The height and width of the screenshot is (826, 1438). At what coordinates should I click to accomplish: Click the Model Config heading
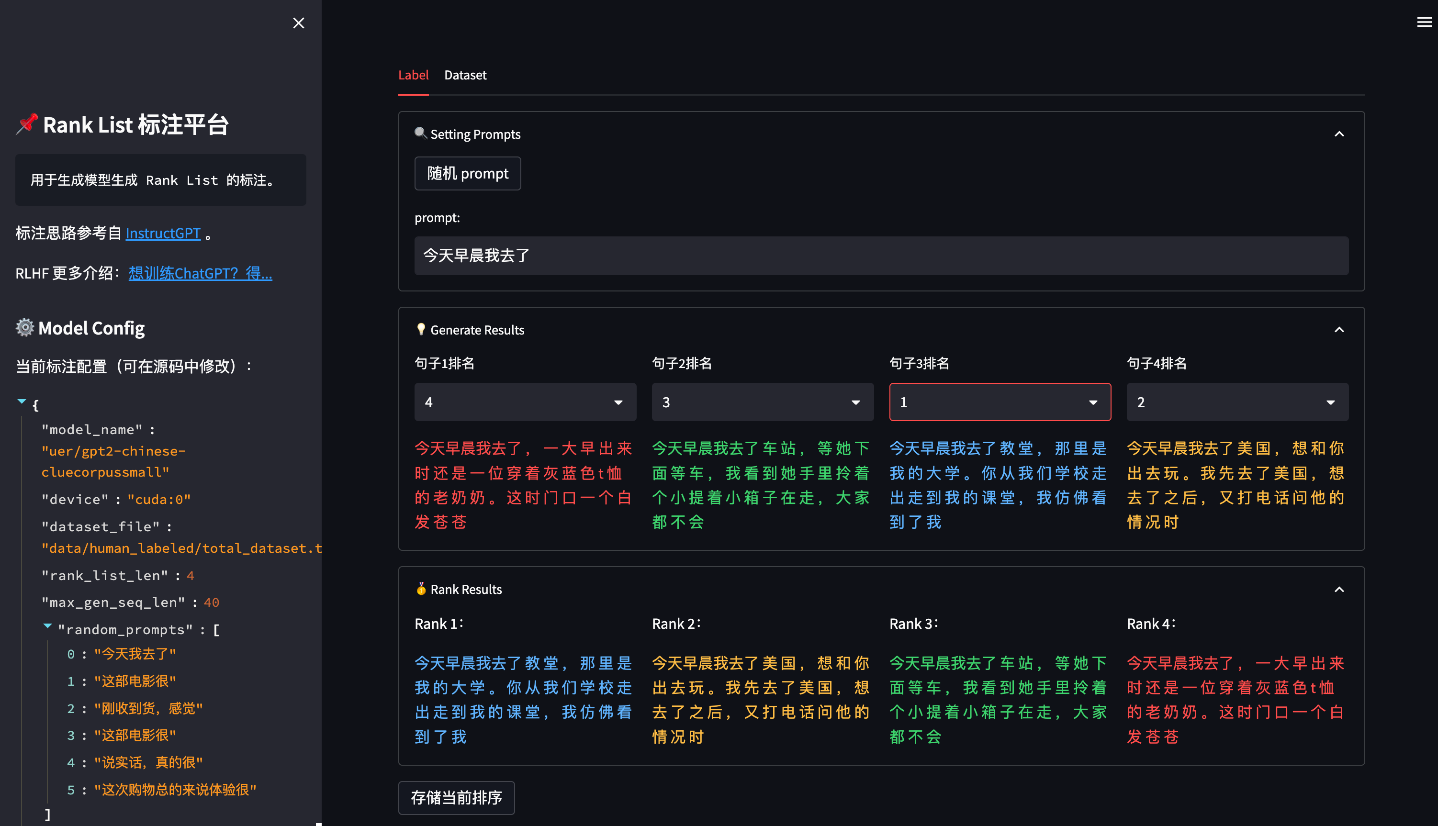pyautogui.click(x=91, y=328)
